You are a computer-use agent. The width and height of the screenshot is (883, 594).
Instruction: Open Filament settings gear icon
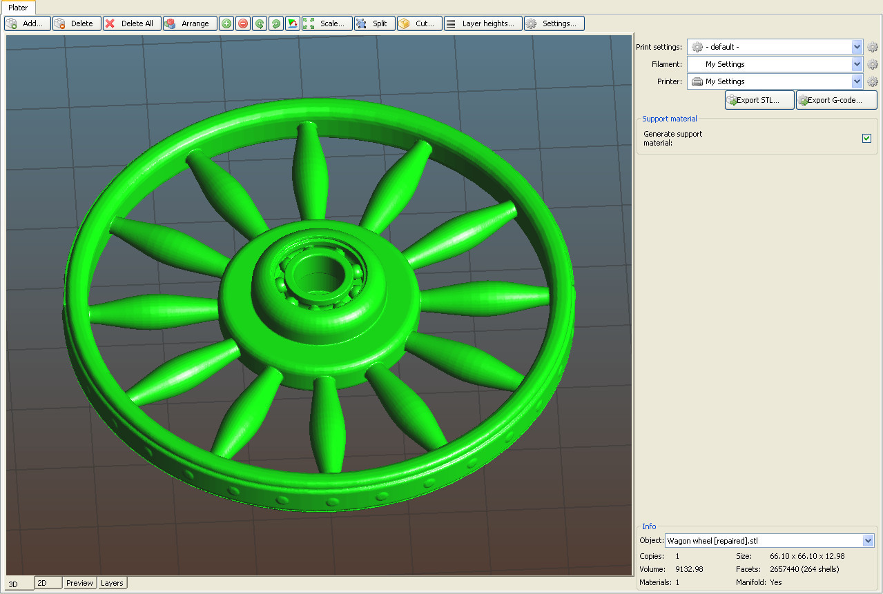tap(873, 64)
